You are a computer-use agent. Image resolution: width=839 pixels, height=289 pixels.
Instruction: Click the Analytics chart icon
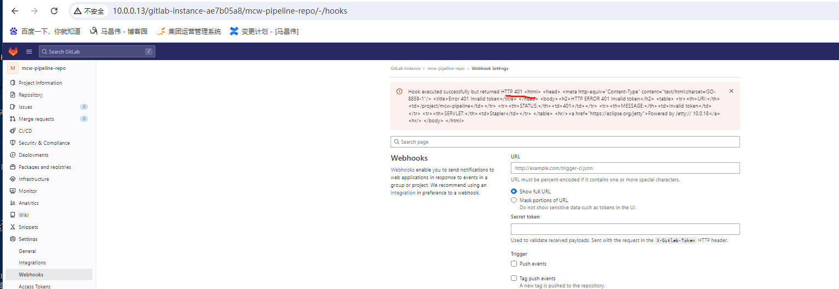coord(13,203)
